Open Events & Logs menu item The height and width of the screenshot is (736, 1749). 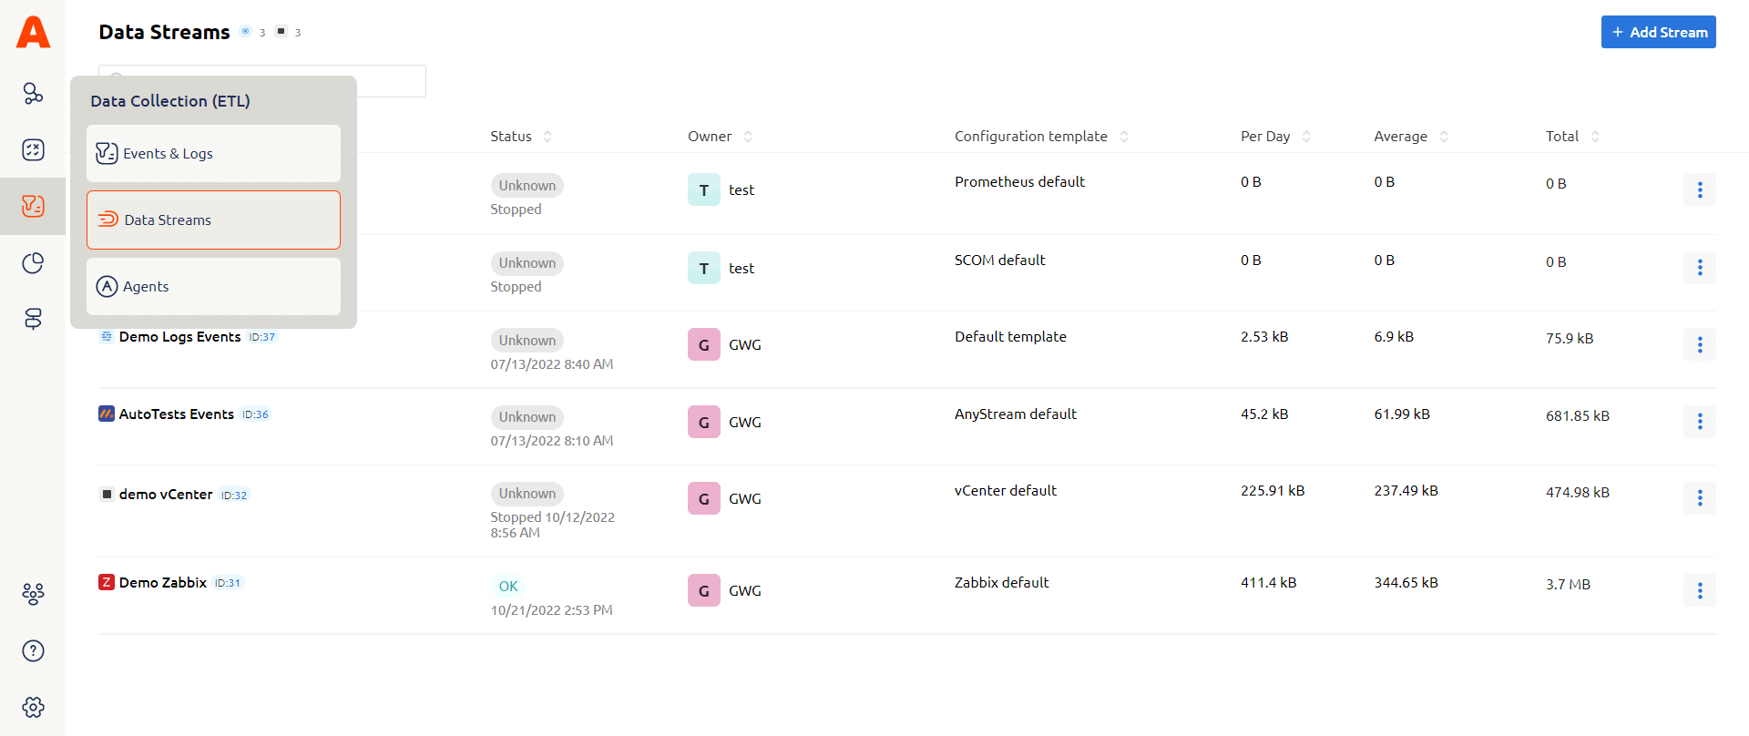[x=213, y=153]
